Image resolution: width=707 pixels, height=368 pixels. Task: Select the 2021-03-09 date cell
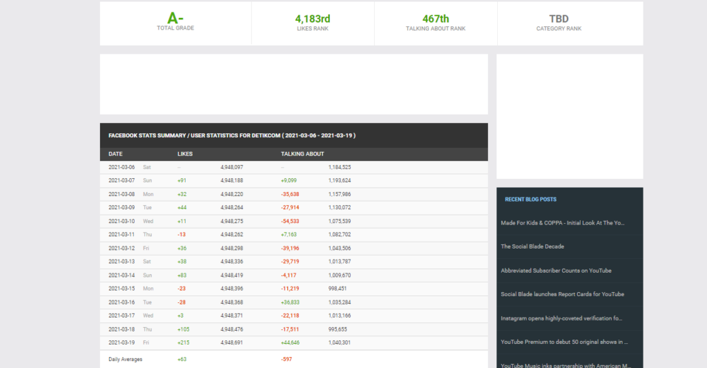(x=122, y=207)
